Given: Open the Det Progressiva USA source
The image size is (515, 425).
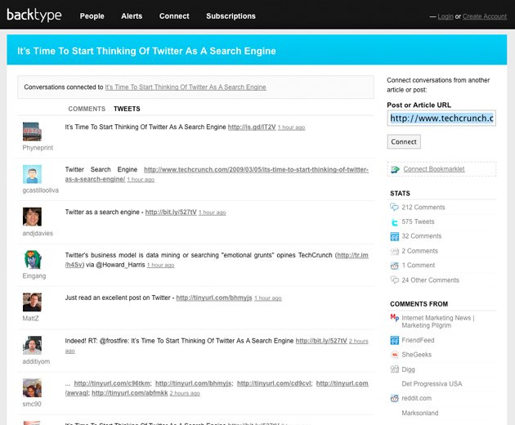Looking at the screenshot, I should point(432,384).
